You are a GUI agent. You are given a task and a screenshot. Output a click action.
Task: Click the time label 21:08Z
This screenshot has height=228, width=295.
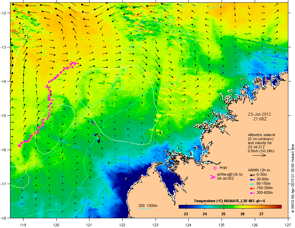pos(260,119)
